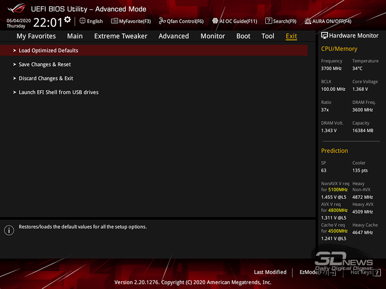Click the 3600 MHz DRAM frequency value

coord(362,110)
